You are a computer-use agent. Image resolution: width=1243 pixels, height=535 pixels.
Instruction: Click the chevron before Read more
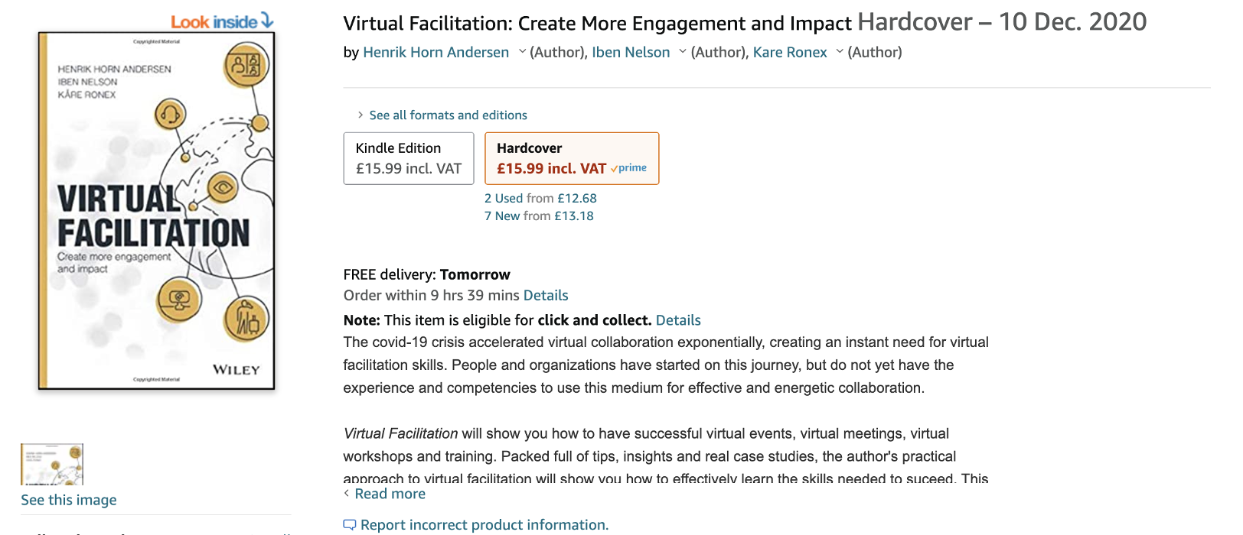[347, 494]
